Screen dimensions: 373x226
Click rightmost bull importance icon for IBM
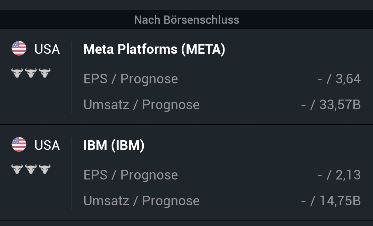tap(45, 169)
